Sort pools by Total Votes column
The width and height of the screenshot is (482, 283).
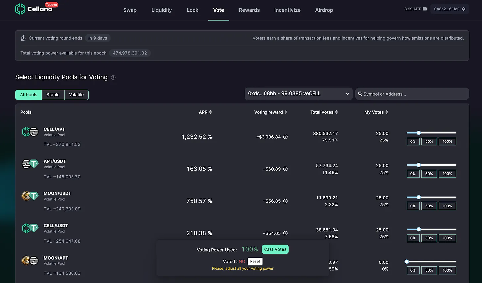click(x=324, y=112)
